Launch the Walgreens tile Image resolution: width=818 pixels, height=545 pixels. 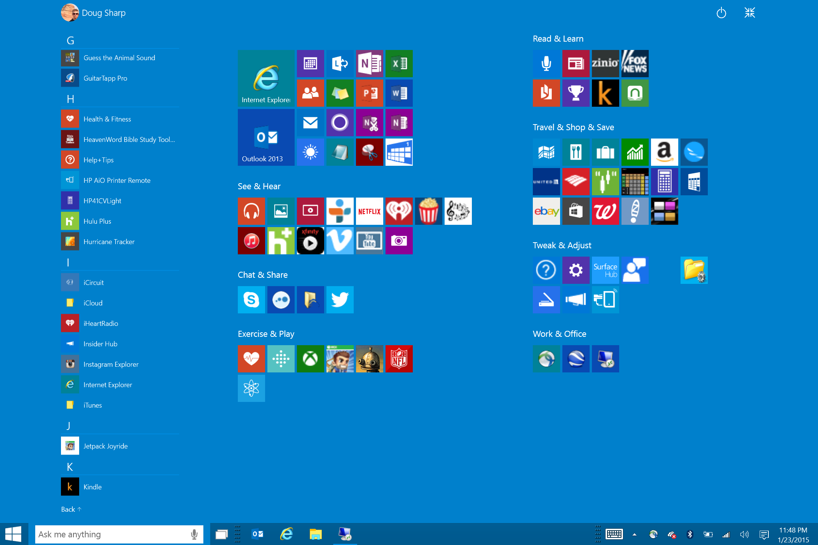coord(606,211)
